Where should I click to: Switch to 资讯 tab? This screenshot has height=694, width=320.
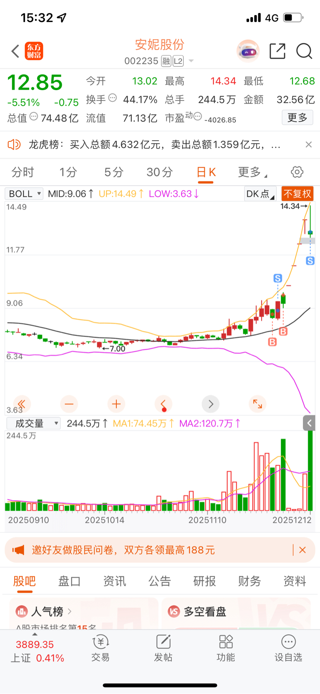pyautogui.click(x=115, y=581)
